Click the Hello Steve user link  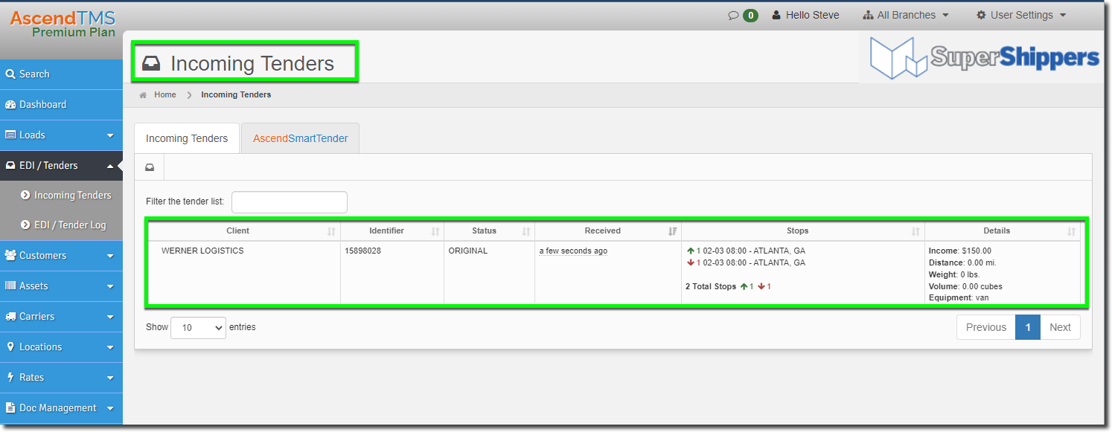tap(805, 15)
